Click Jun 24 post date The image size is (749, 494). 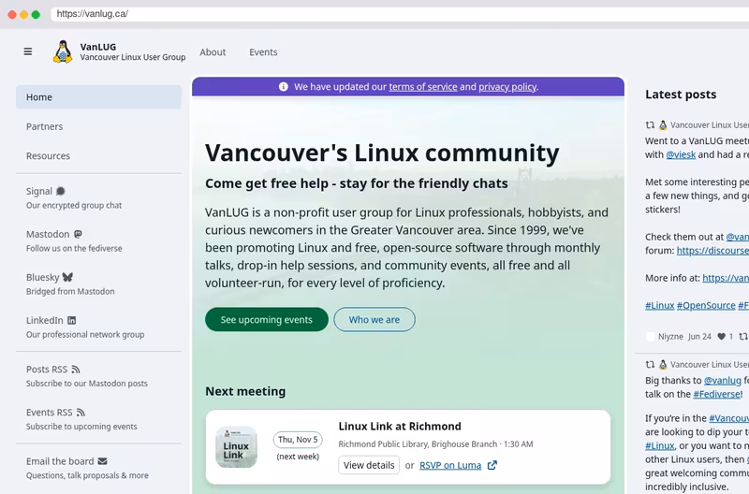(699, 337)
